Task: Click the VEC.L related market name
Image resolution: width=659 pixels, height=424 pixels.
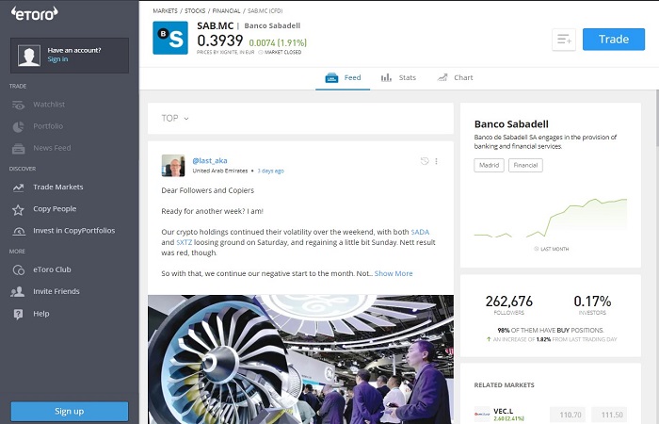Action: click(x=503, y=412)
